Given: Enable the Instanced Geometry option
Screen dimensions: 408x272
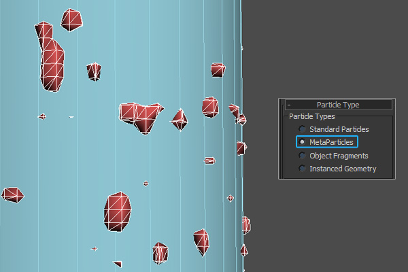Looking at the screenshot, I should coord(302,169).
